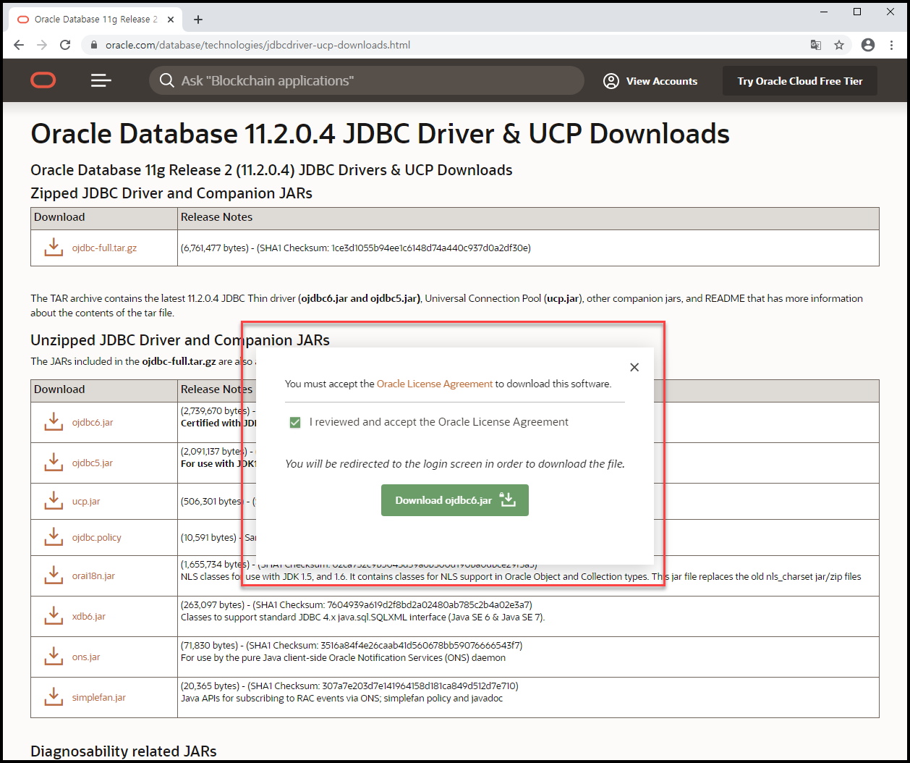
Task: Open the Chrome profile avatar
Action: pyautogui.click(x=868, y=45)
